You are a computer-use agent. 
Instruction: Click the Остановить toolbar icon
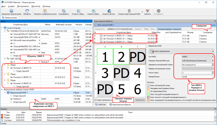(159, 11)
